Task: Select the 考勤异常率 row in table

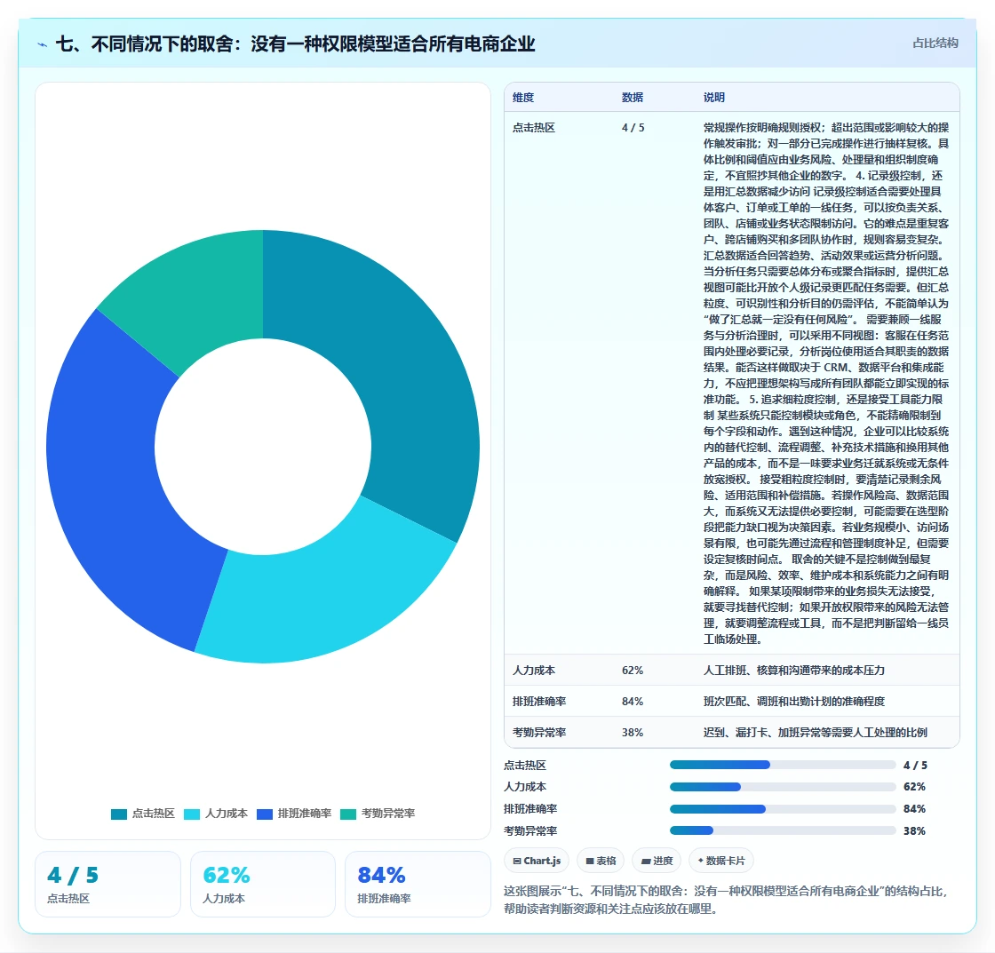Action: pyautogui.click(x=732, y=732)
